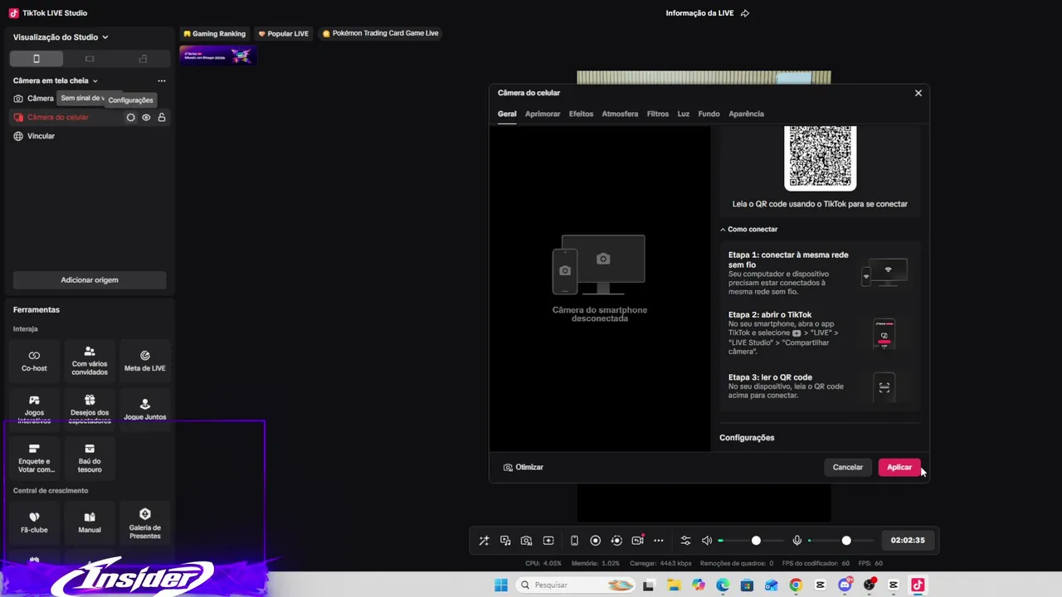Mute the speaker volume icon
Viewport: 1062px width, 597px height.
click(x=707, y=541)
